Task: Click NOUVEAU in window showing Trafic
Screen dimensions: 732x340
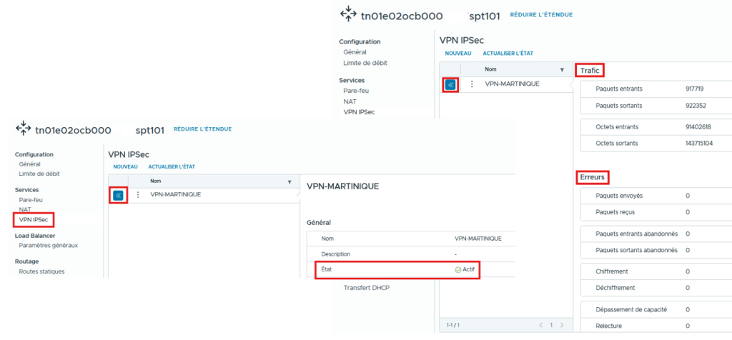Action: point(457,54)
